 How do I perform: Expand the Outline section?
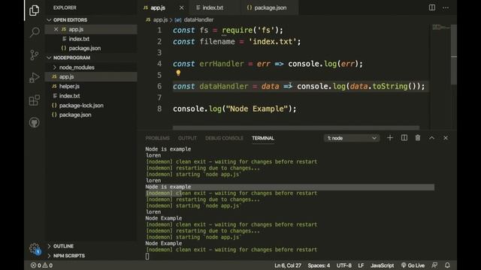(63, 246)
